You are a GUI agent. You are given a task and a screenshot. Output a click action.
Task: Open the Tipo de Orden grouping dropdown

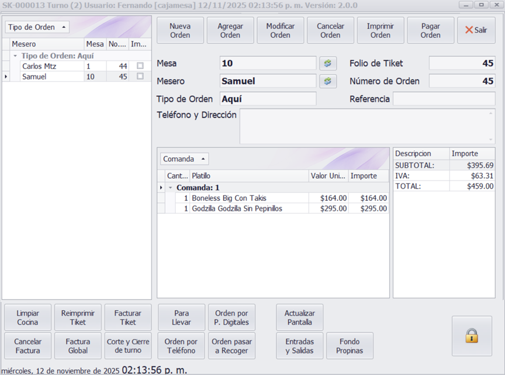click(x=37, y=27)
